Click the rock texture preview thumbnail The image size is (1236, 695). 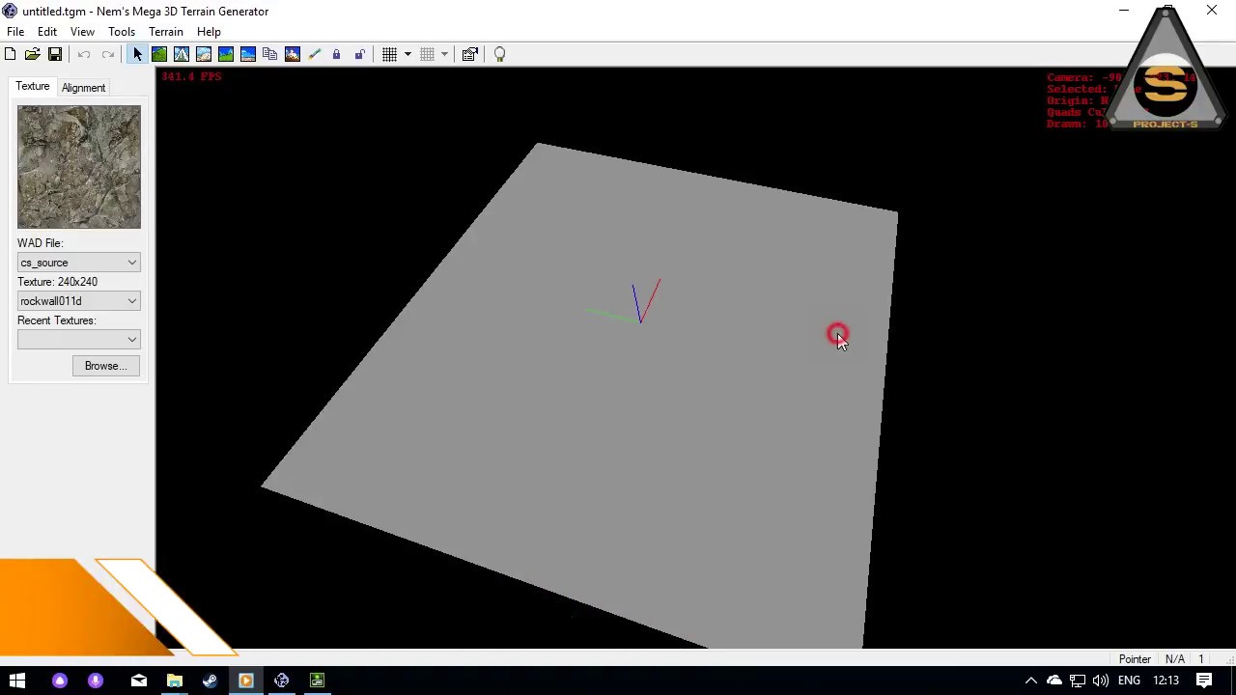[79, 167]
